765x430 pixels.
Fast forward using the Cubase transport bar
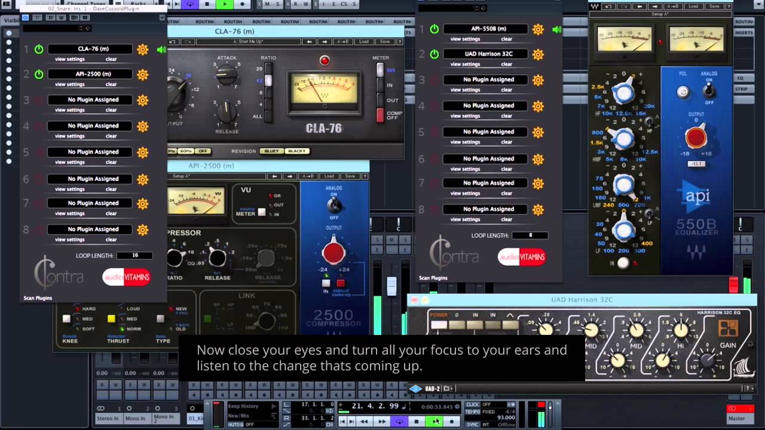(x=381, y=422)
